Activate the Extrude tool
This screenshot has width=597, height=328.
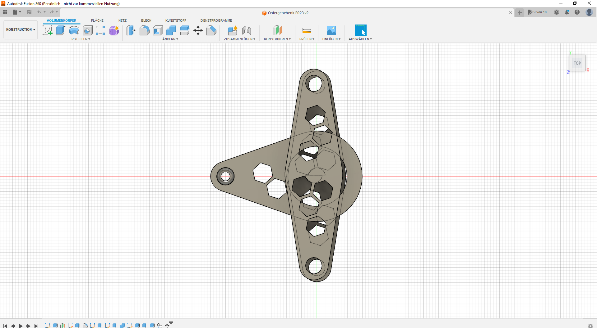coord(60,30)
